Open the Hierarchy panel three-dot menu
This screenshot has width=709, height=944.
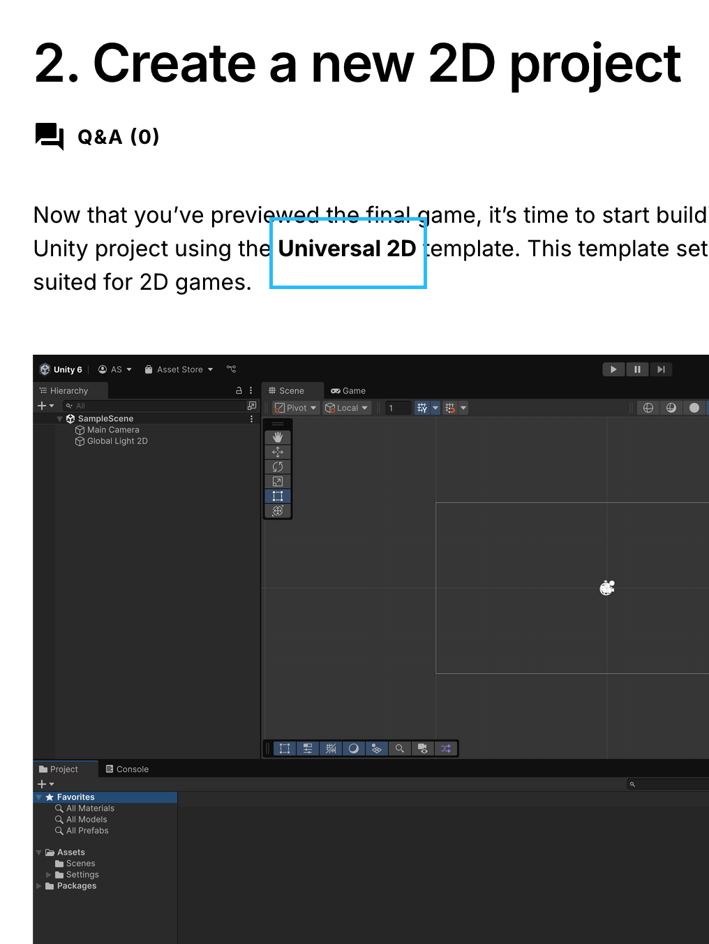pyautogui.click(x=251, y=390)
